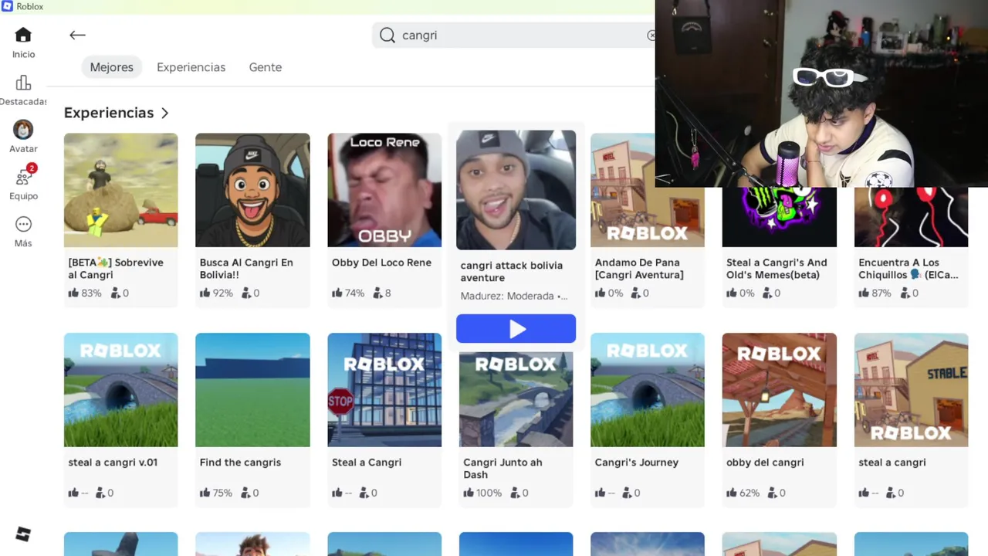Click the Robux icon at the sidebar bottom

coord(23,534)
